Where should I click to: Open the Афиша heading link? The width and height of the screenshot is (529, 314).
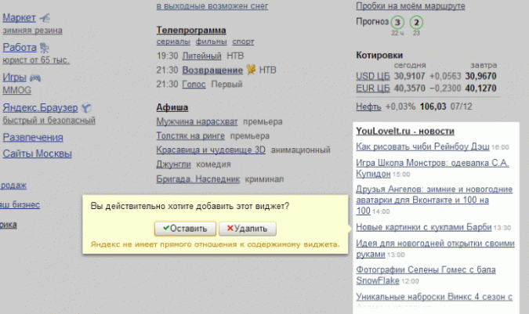tap(172, 107)
